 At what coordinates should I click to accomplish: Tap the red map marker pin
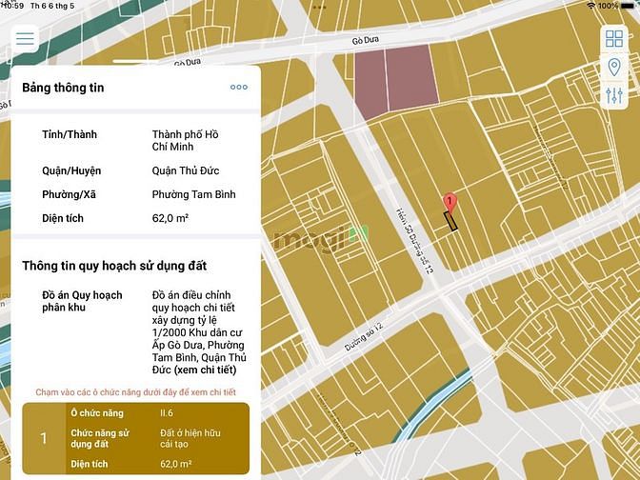[x=449, y=202]
